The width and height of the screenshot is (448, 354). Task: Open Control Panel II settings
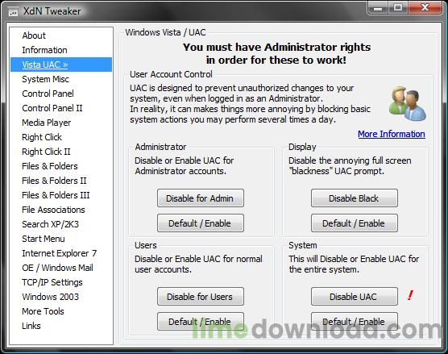point(52,108)
